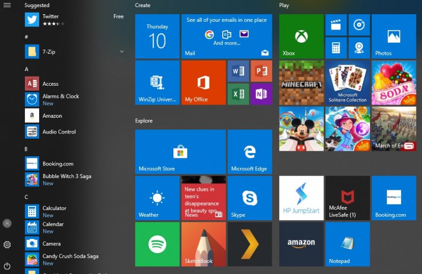Open Audio Control from the app list
Image resolution: width=422 pixels, height=274 pixels.
pos(59,132)
